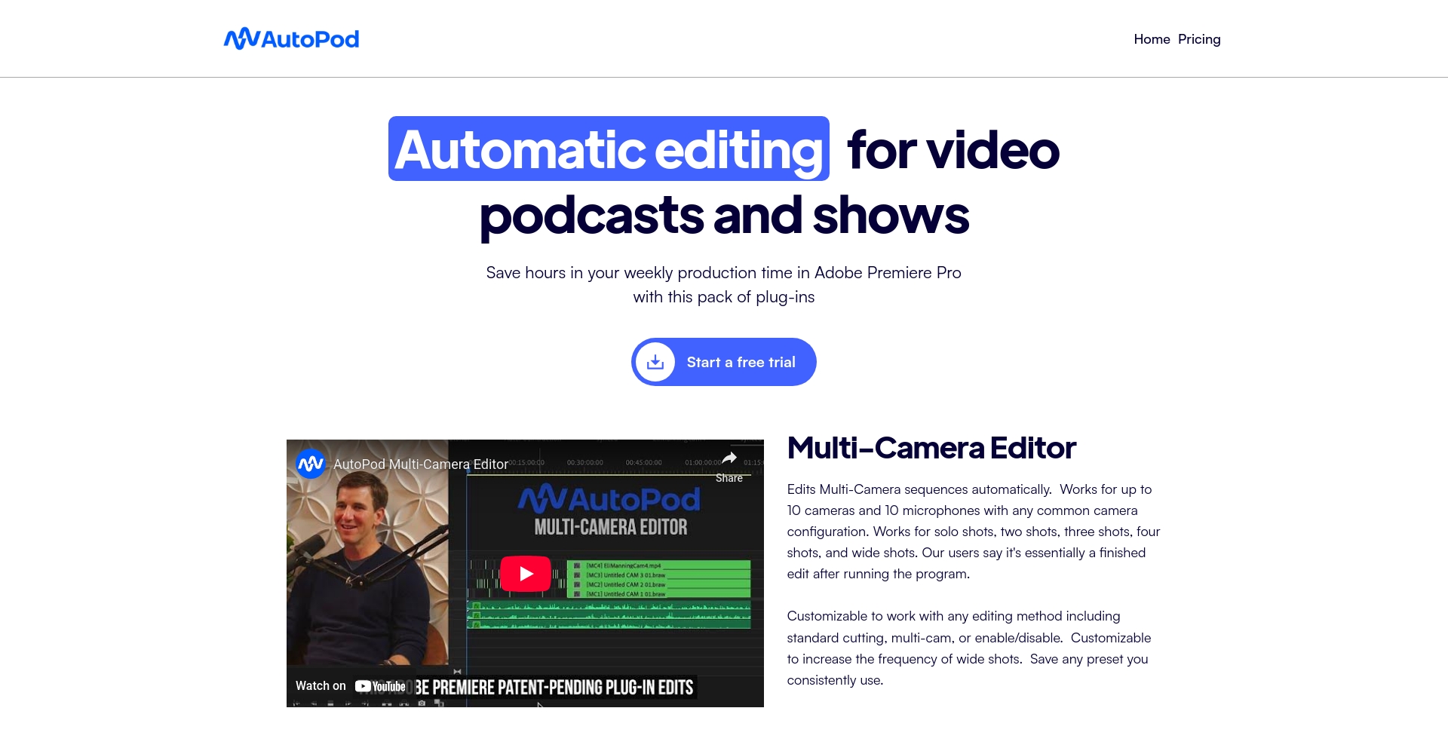Click the AutoPod logo in the header

(291, 39)
